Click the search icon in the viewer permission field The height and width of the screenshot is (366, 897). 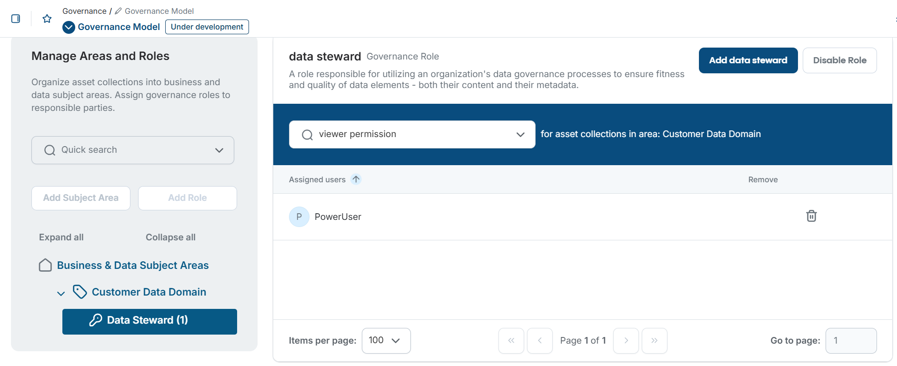pos(307,134)
